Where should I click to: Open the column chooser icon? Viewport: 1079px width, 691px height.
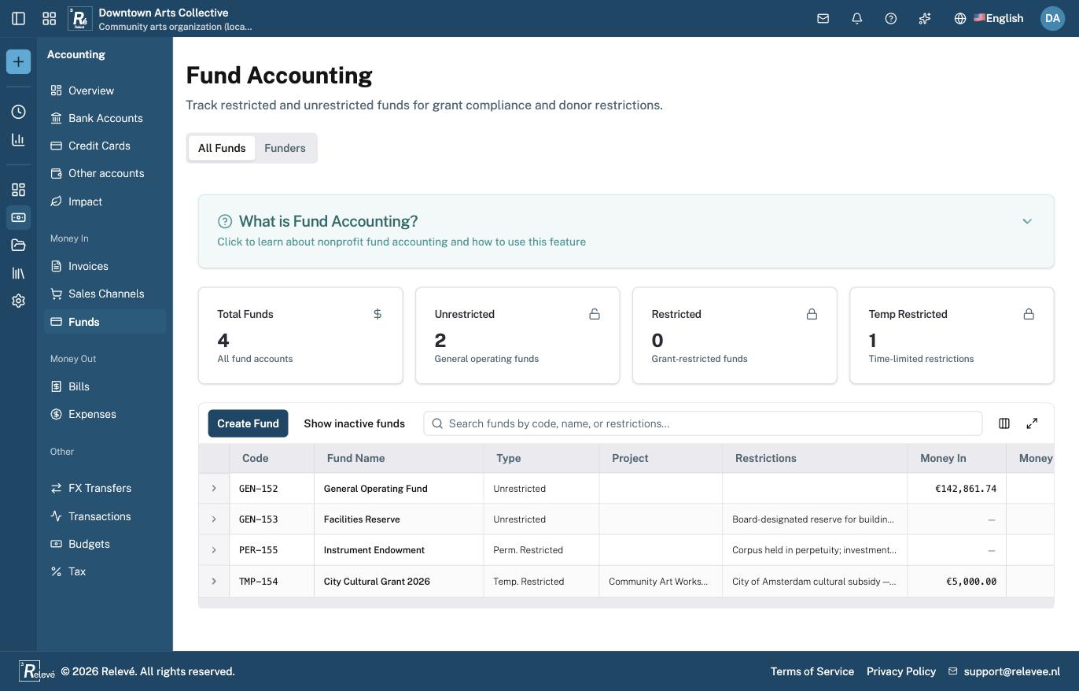(1004, 423)
